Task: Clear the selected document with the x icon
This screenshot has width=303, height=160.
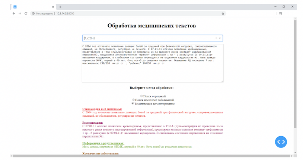Action: 216,38
